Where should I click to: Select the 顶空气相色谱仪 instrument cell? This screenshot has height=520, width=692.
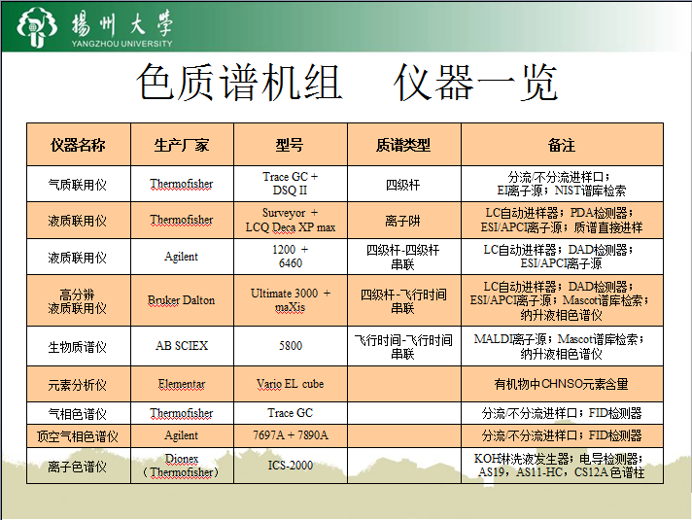(78, 436)
